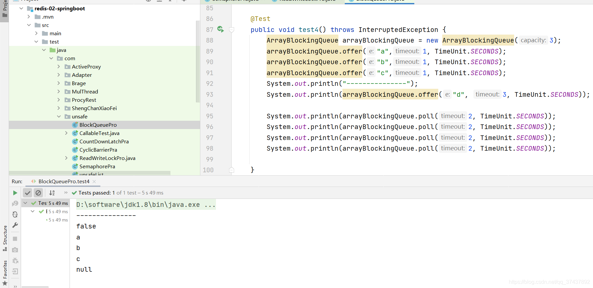Sort test results alphabetically
593x288 pixels.
52,193
